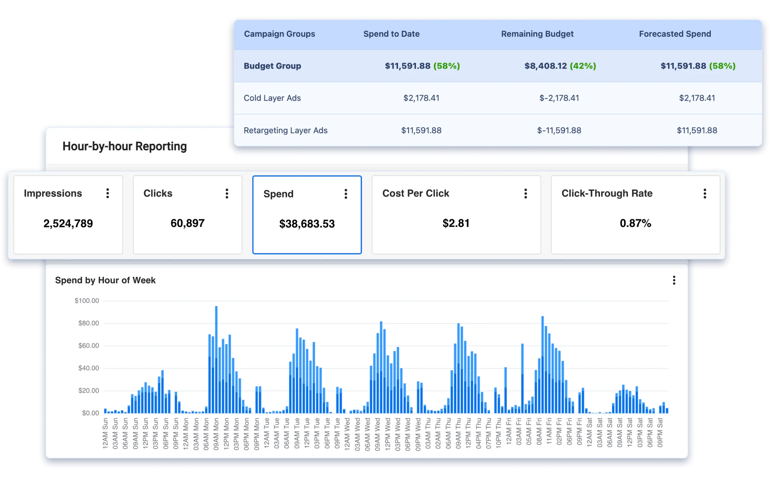Sort by Spend to Date header

[391, 34]
